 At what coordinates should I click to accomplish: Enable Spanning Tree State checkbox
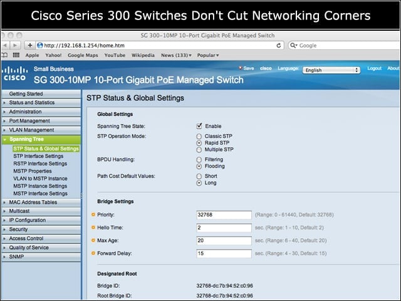pos(199,126)
